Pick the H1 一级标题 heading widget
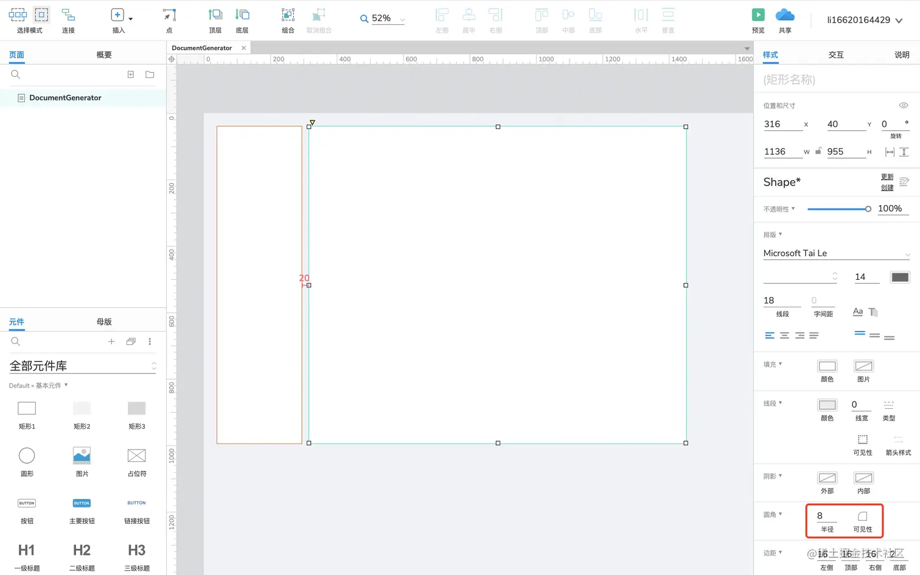The image size is (920, 575). (x=27, y=557)
